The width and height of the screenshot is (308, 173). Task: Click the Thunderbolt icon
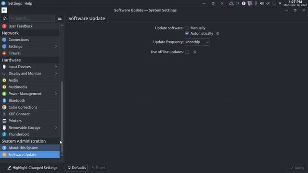click(4, 135)
